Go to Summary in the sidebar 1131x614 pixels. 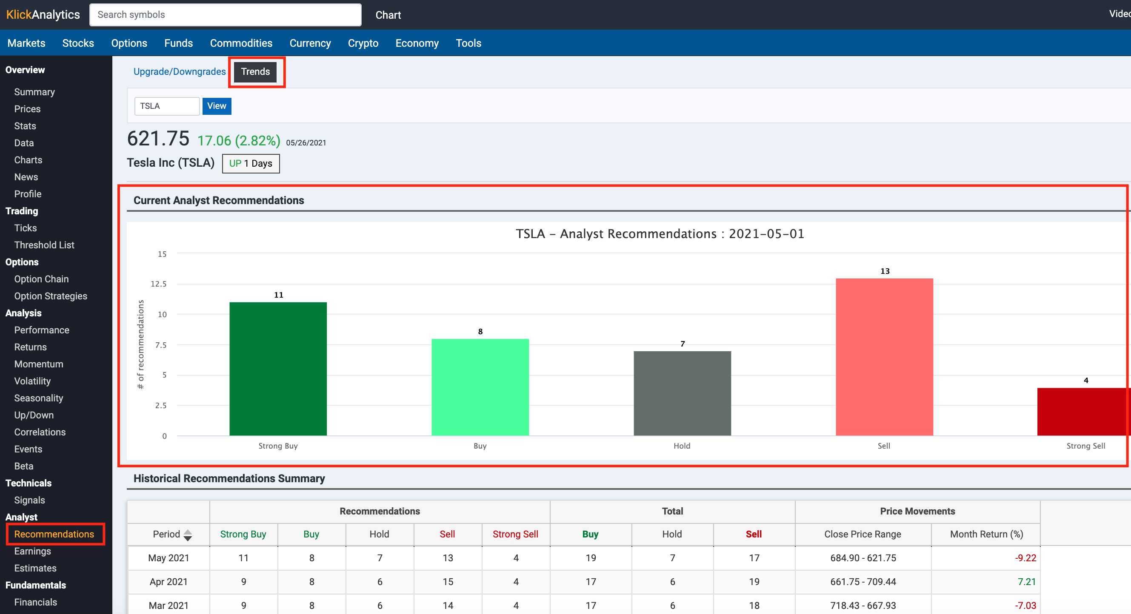34,92
